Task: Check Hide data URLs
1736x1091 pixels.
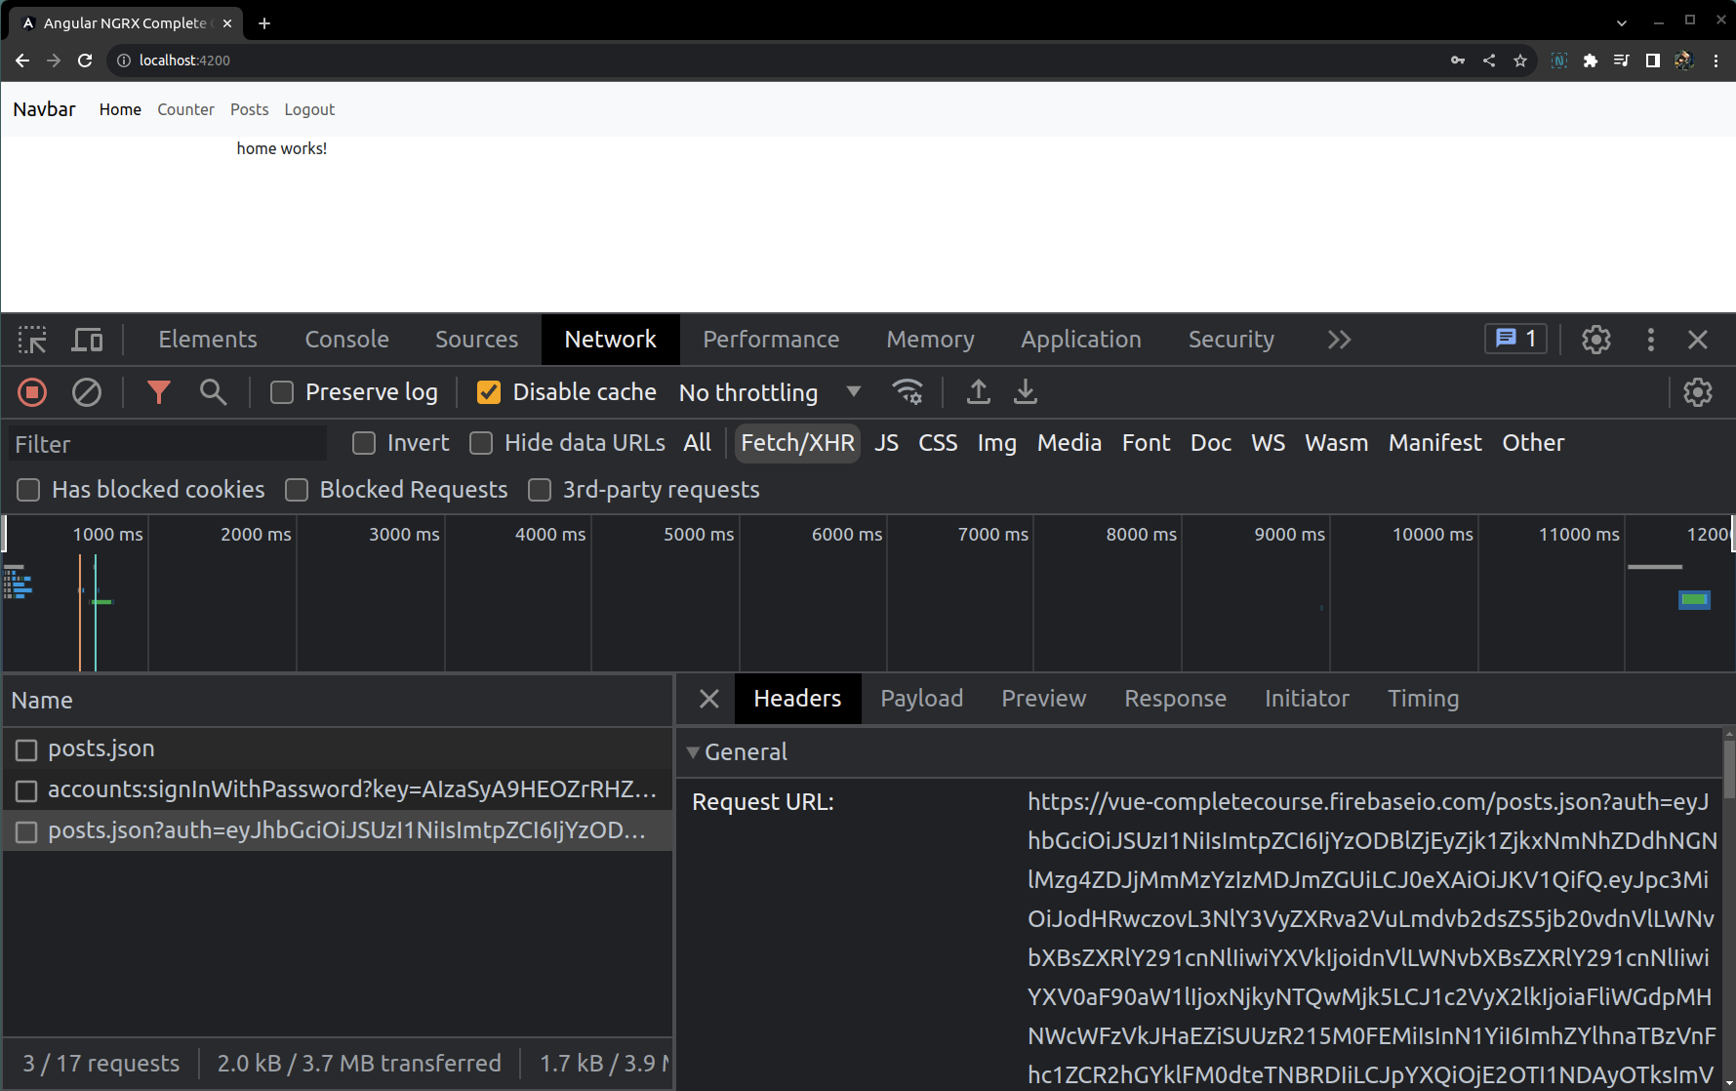Action: point(480,443)
